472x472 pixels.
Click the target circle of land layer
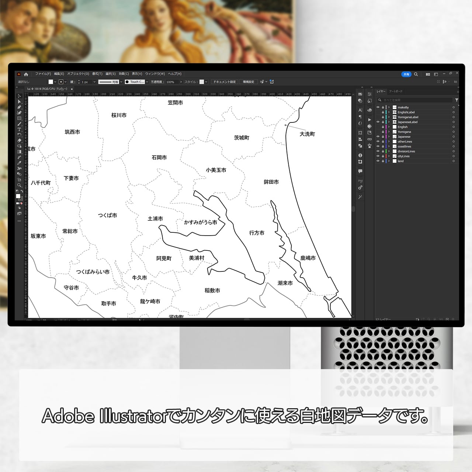click(454, 161)
